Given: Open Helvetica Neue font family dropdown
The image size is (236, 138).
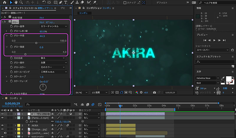Looking at the screenshot, I should [207, 78].
